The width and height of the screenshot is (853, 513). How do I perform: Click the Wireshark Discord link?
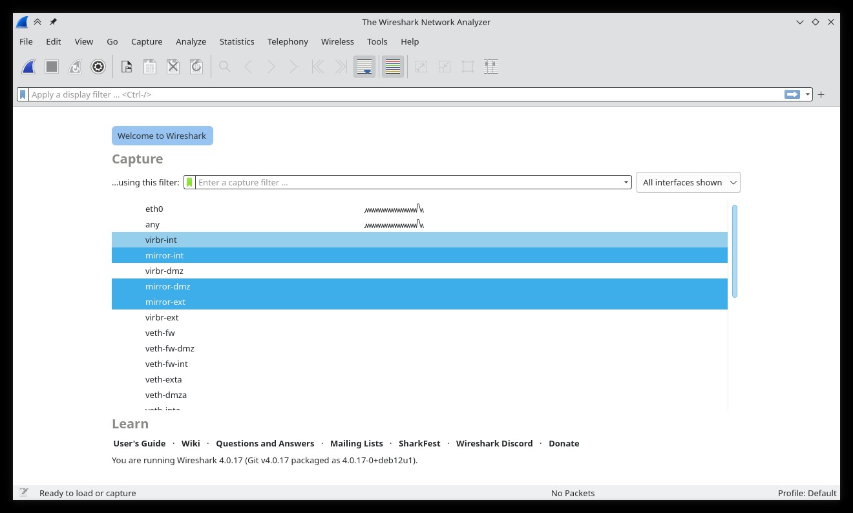pos(494,443)
